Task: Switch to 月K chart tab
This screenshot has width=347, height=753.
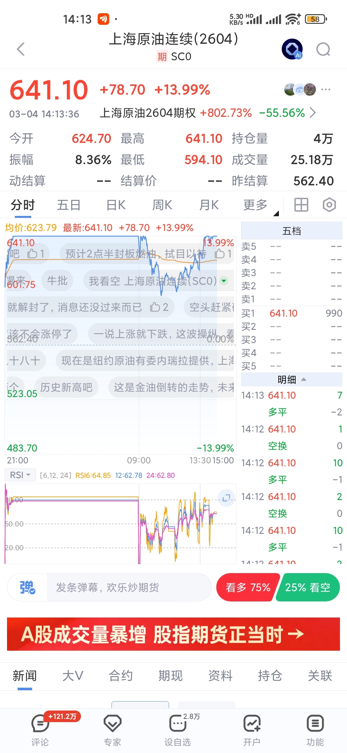Action: [209, 205]
